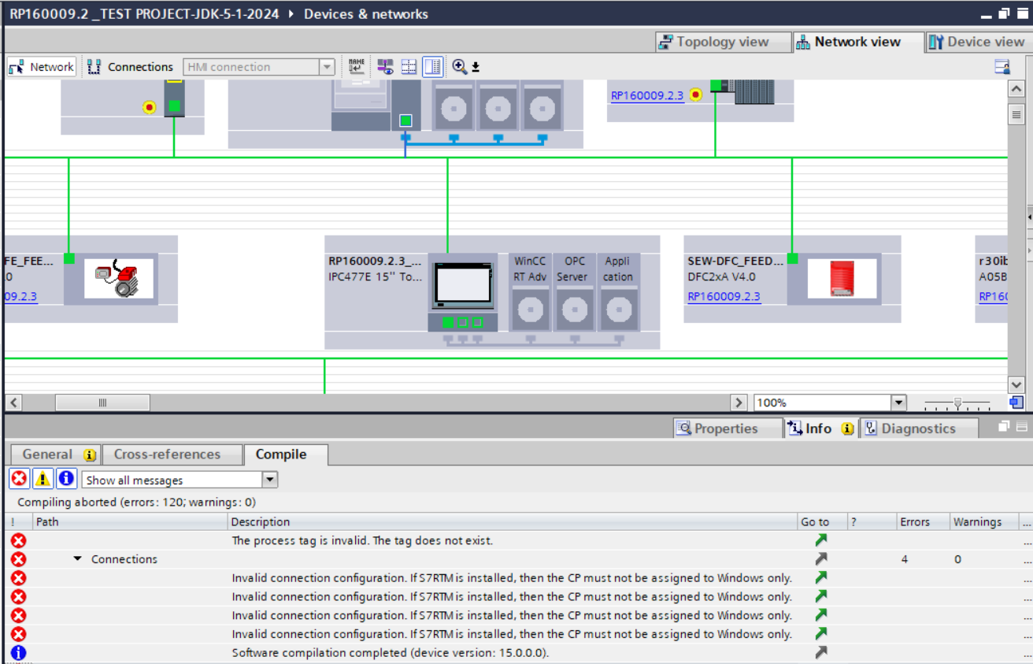Toggle the warning messages filter
The image size is (1033, 664).
pos(43,479)
